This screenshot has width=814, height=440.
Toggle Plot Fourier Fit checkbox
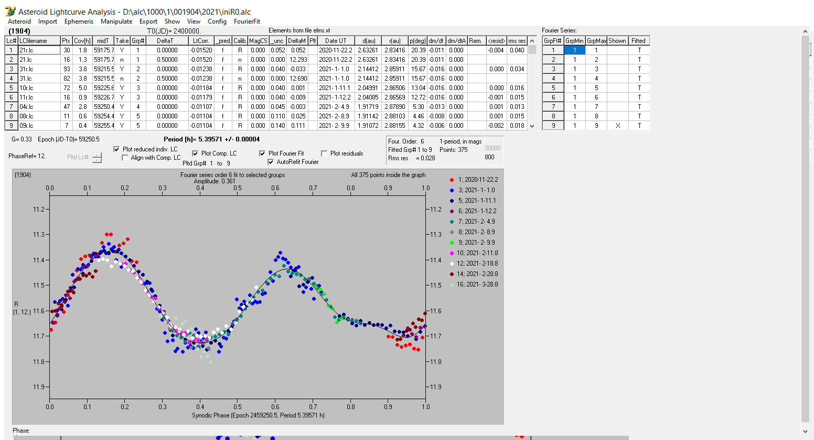click(262, 153)
